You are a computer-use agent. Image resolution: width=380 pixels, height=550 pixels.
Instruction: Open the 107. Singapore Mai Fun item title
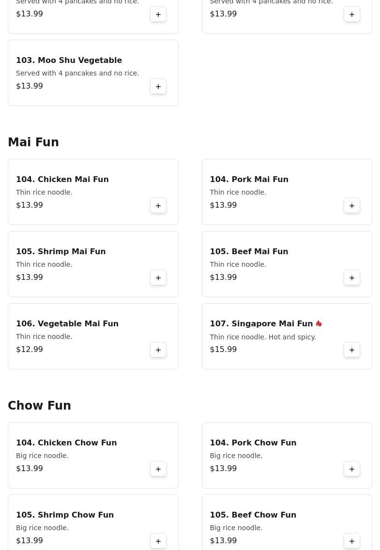coord(261,323)
